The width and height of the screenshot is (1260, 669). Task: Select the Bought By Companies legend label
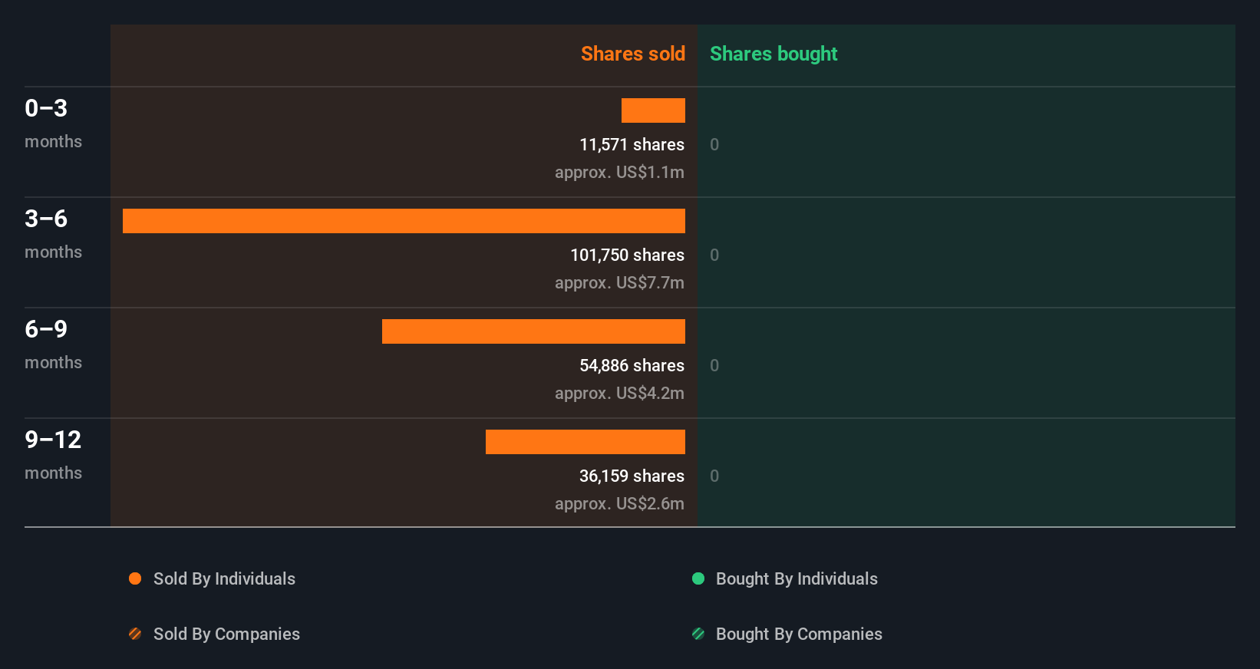799,634
